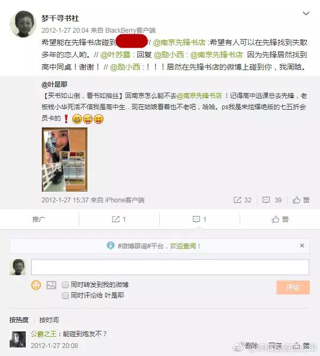
Task: Sort comments by 按时间
Action: pyautogui.click(x=49, y=320)
